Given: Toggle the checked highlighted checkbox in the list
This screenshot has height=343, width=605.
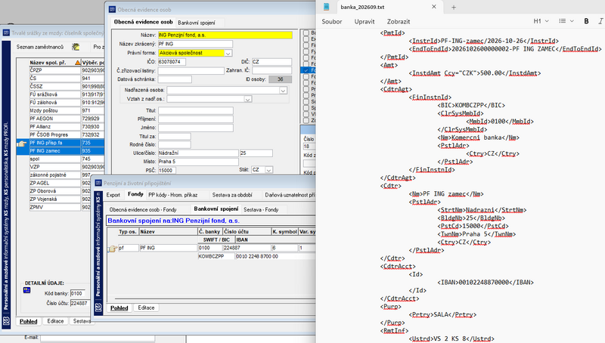Looking at the screenshot, I should 306,70.
